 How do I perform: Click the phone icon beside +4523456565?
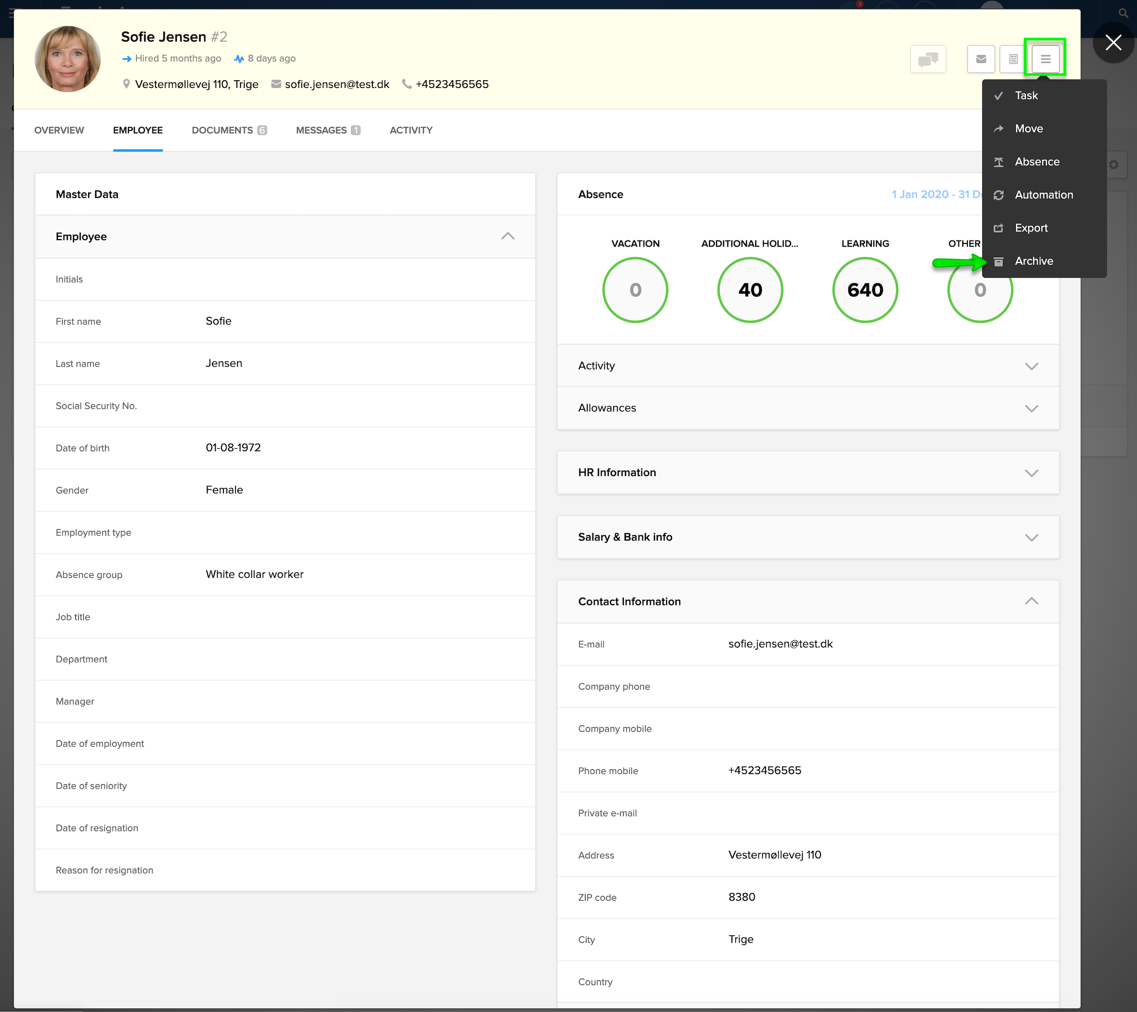click(x=406, y=84)
